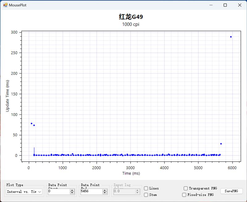Click the Data Point End input field
Screen dimensions: 247x202
click(91, 192)
